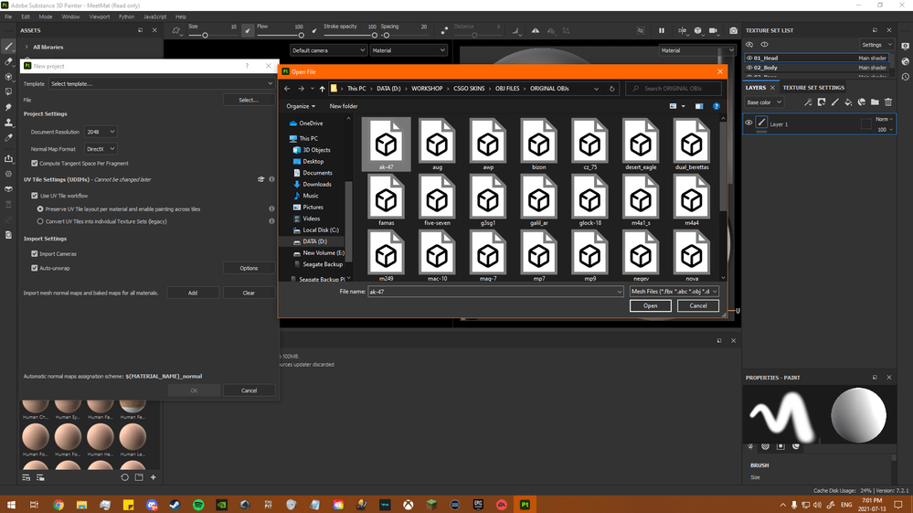Open the Help menu

coord(181,16)
